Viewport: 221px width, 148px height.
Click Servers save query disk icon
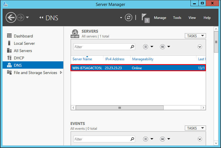pos(162,47)
